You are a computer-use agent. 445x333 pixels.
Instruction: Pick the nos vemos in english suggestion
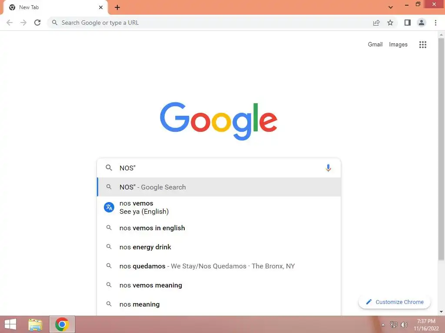pyautogui.click(x=219, y=228)
